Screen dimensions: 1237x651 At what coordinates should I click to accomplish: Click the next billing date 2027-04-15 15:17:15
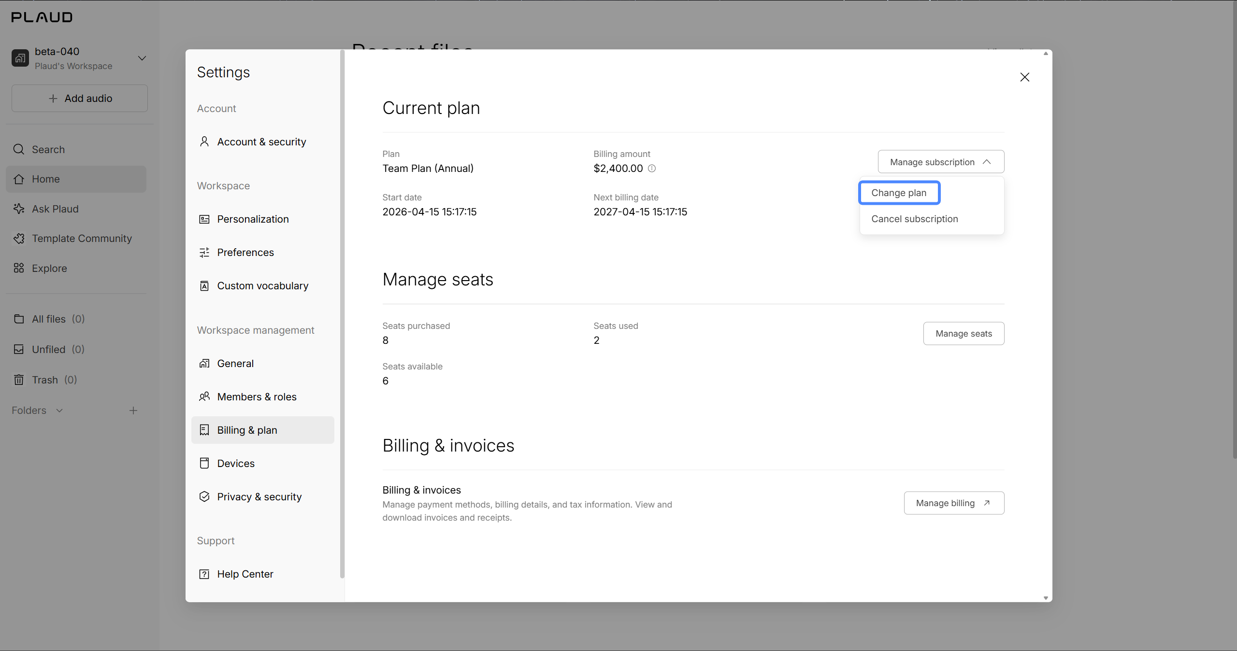click(x=640, y=212)
